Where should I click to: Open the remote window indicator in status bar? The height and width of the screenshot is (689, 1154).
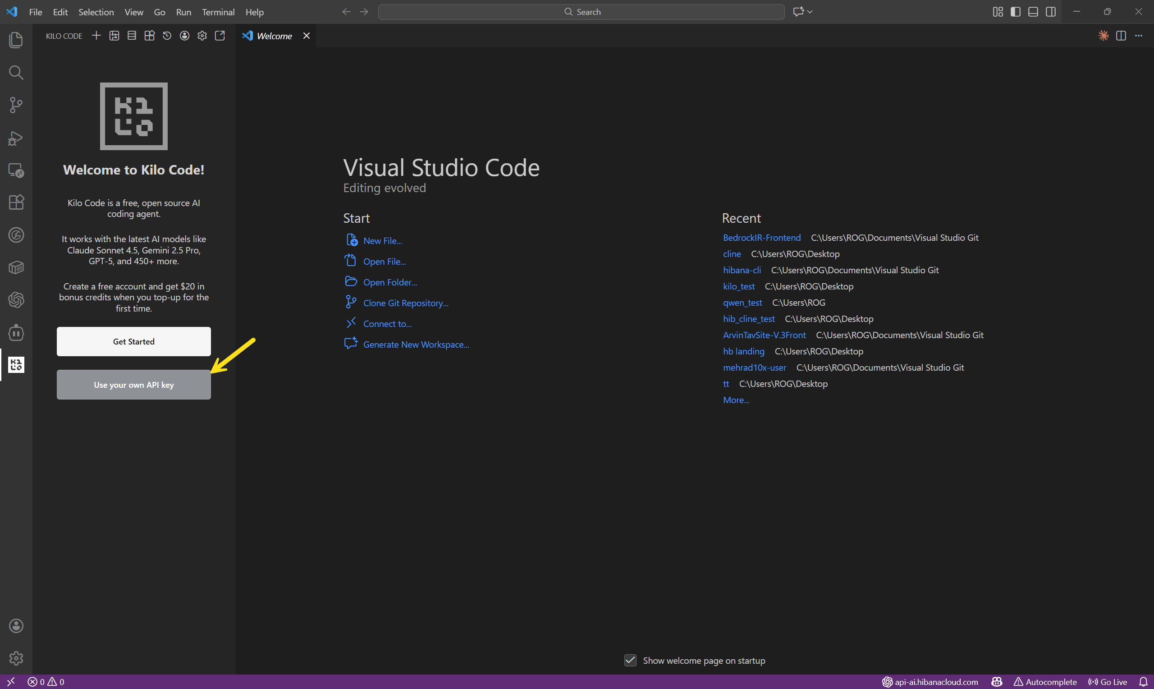point(11,682)
